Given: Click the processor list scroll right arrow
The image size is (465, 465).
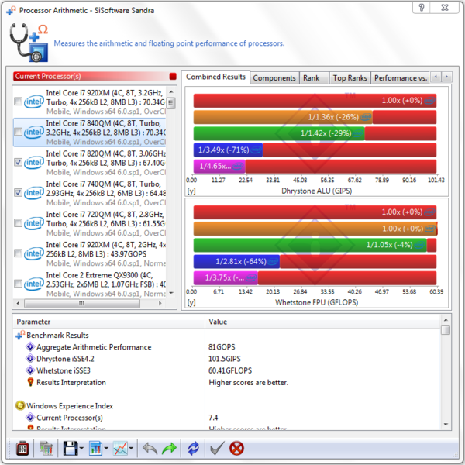Looking at the screenshot, I should [x=160, y=303].
